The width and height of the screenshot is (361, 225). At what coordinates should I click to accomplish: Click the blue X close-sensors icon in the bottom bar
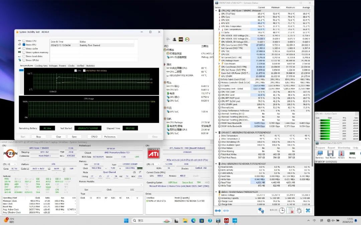308,210
